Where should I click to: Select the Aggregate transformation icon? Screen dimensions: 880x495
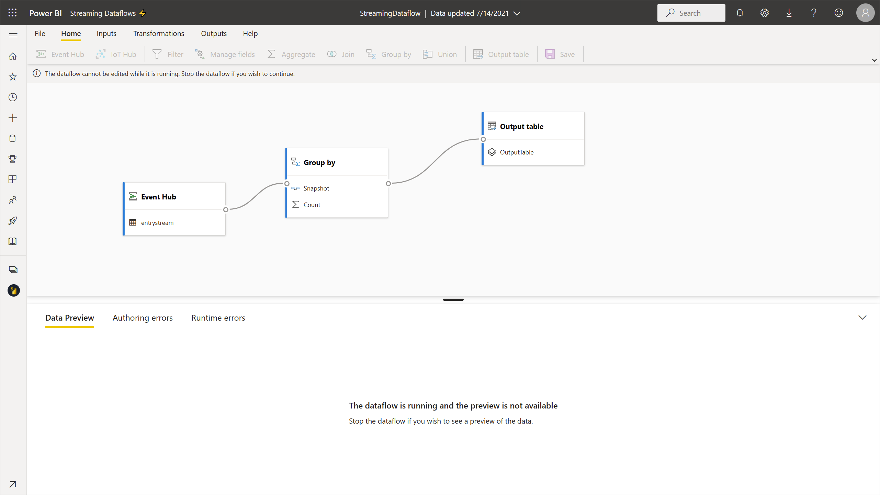pos(271,54)
